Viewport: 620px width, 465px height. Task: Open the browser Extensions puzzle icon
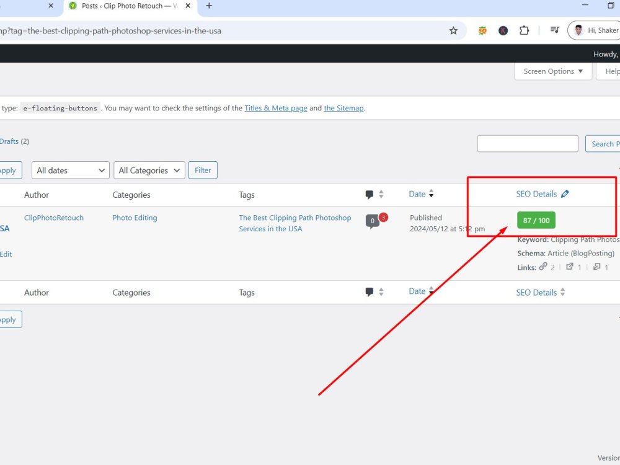(x=524, y=30)
